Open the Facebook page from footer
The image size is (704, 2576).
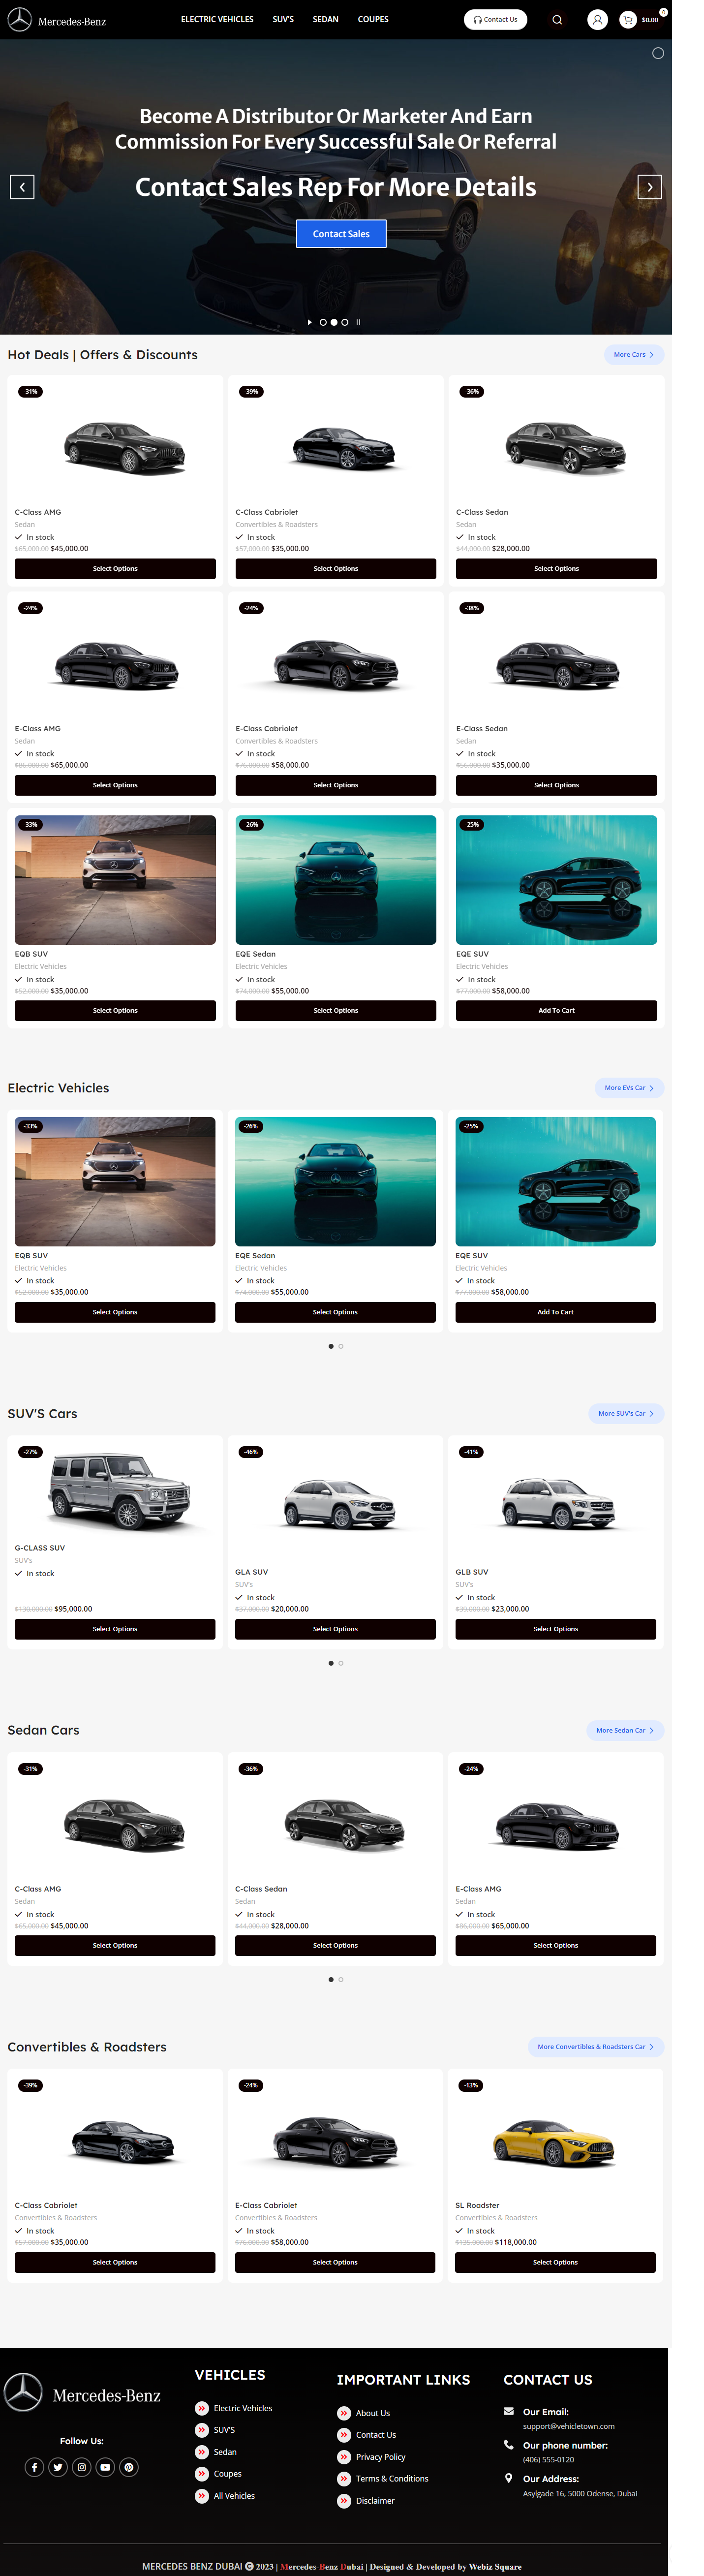click(x=34, y=2467)
